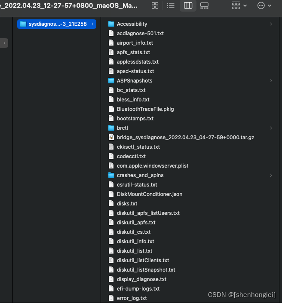This screenshot has width=282, height=303.
Task: Select the Accessibility folder name
Action: click(x=132, y=24)
